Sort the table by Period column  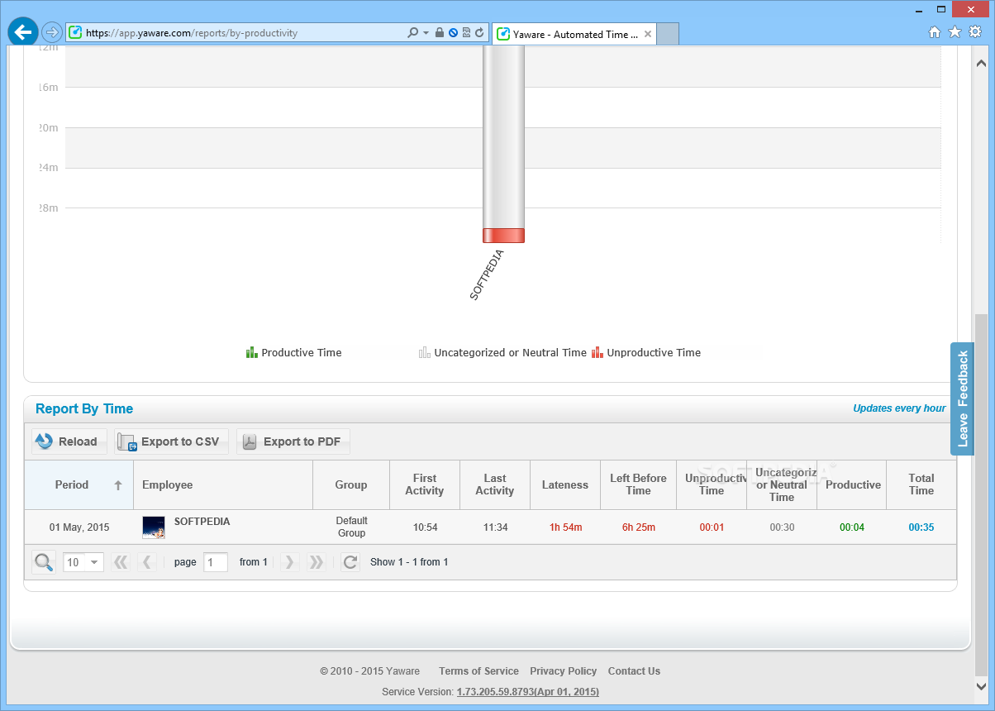[79, 484]
